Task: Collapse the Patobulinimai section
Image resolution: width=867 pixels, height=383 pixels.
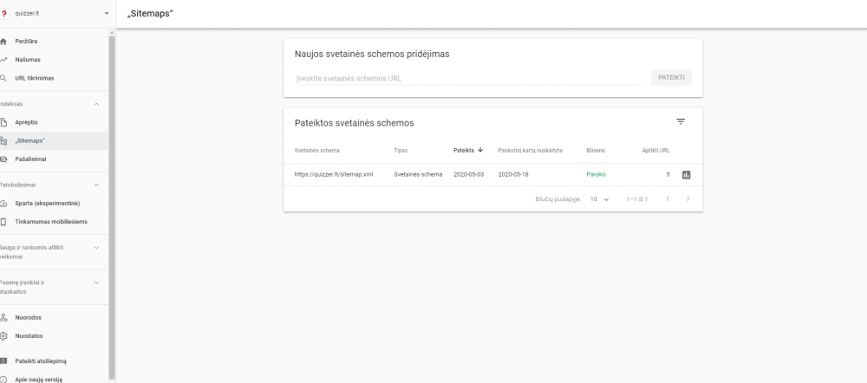Action: pyautogui.click(x=96, y=185)
